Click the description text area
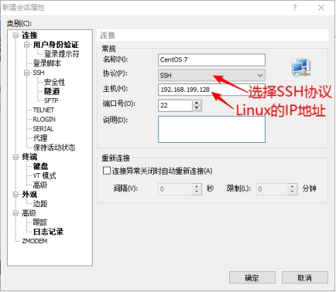The height and width of the screenshot is (292, 336). 211,129
